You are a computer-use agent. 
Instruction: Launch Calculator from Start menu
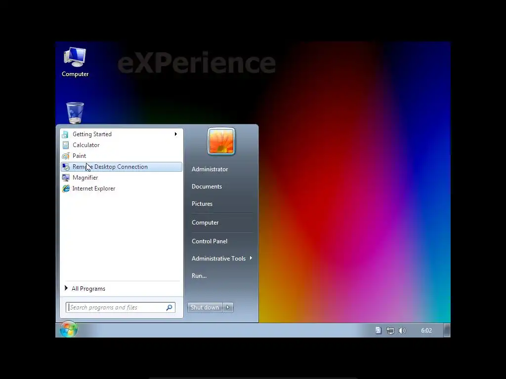122,145
